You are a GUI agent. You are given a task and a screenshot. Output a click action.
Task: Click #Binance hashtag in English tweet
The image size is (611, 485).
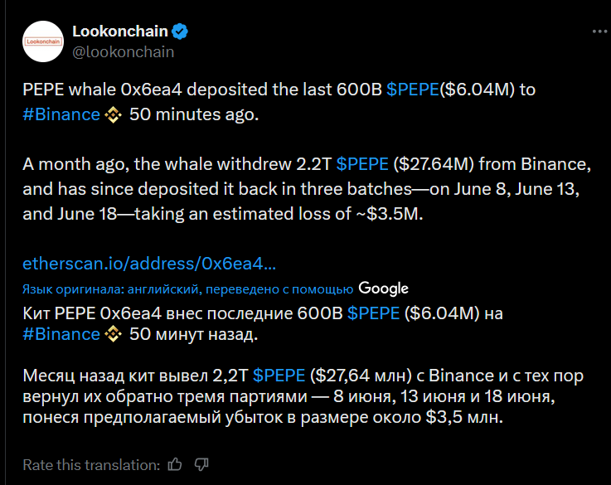[61, 114]
